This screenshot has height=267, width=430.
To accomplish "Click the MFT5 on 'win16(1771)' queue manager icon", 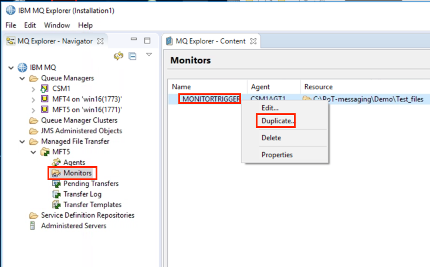I will click(x=45, y=110).
